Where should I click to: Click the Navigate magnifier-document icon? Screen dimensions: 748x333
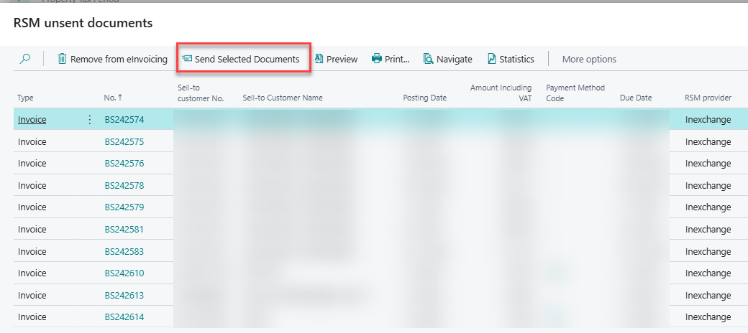429,59
